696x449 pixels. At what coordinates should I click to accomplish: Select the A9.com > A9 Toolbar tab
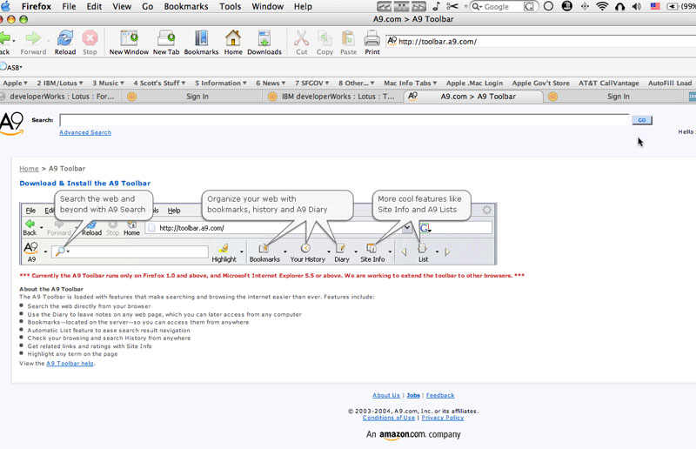[473, 97]
